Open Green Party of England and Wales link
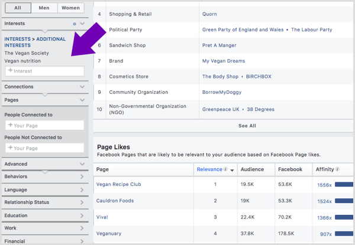Viewport: 355px width, 245px height. point(243,30)
